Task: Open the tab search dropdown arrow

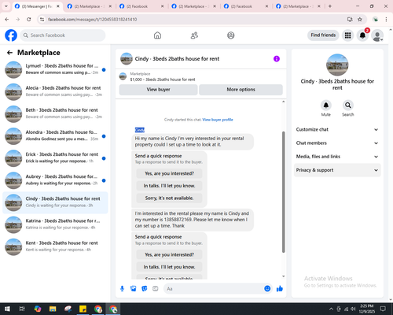Action: click(6, 6)
